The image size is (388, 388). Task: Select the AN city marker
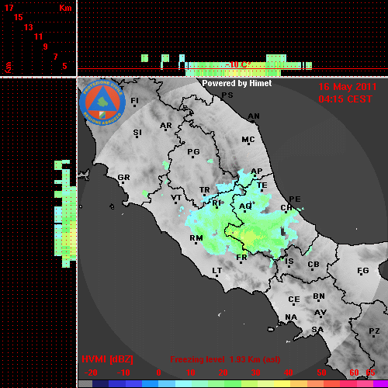pos(253,121)
